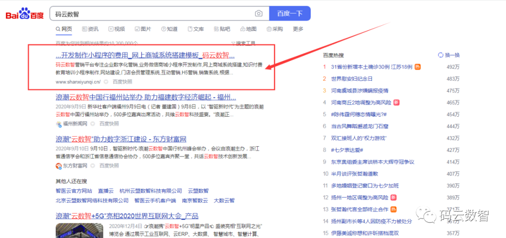Open 浪潮云数智+5G 世界互联网大会 result

coord(127,216)
